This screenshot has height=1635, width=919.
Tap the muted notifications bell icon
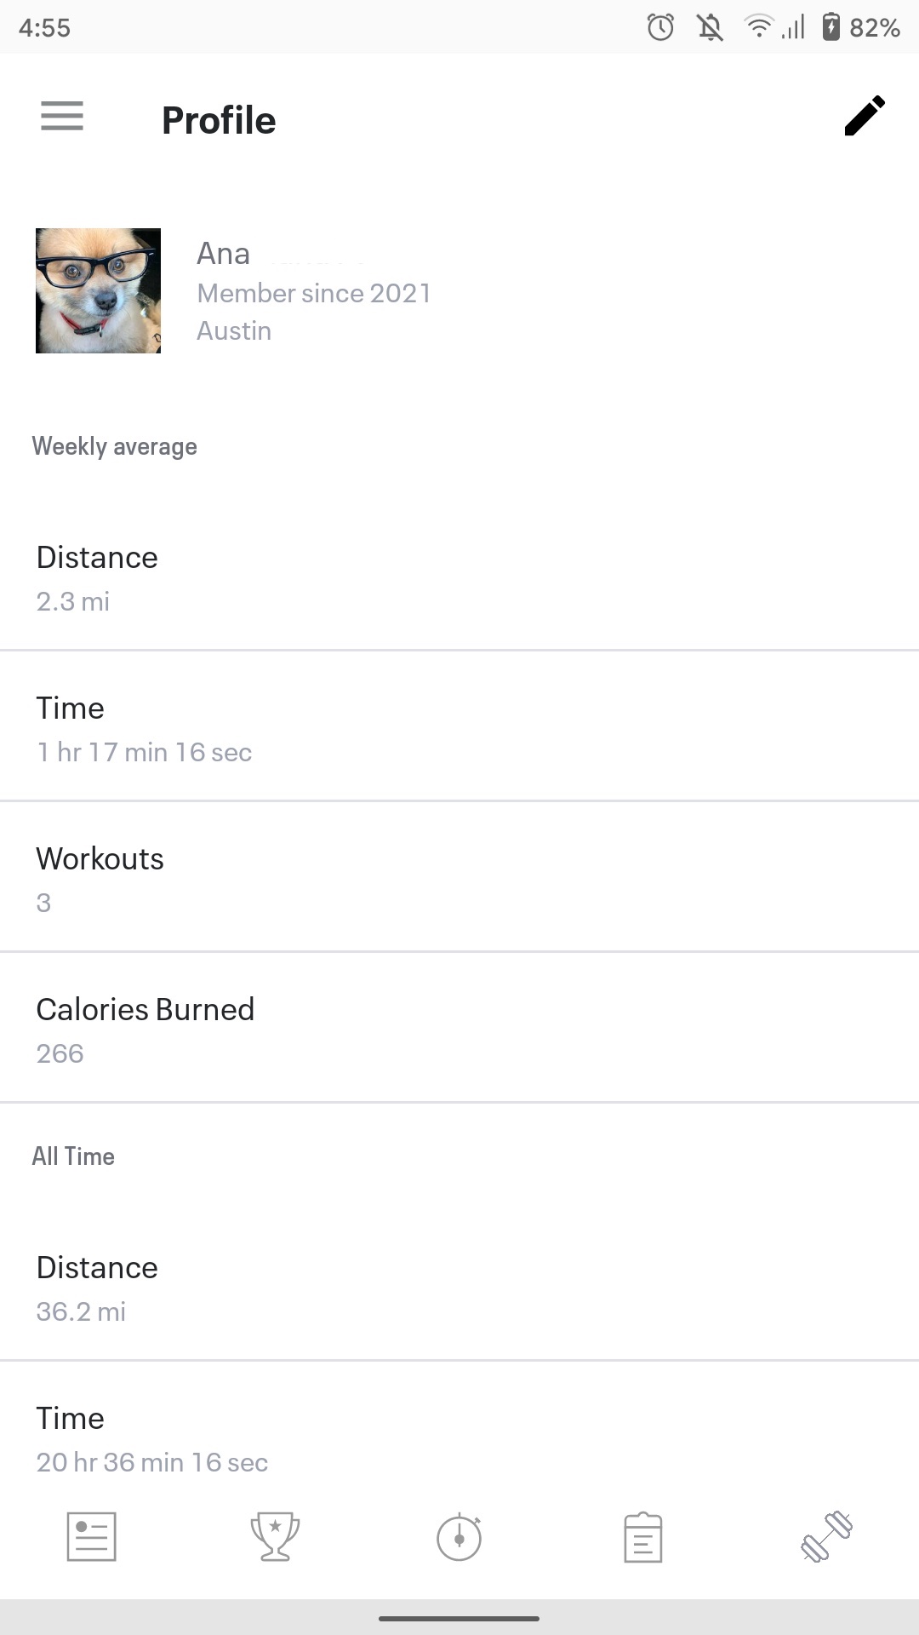point(711,28)
